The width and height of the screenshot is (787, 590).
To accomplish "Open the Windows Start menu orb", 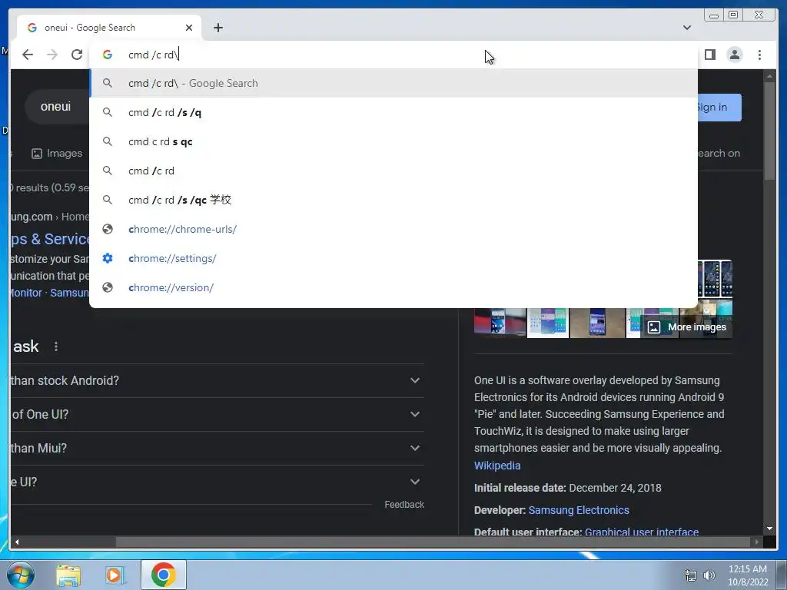I will click(x=21, y=575).
